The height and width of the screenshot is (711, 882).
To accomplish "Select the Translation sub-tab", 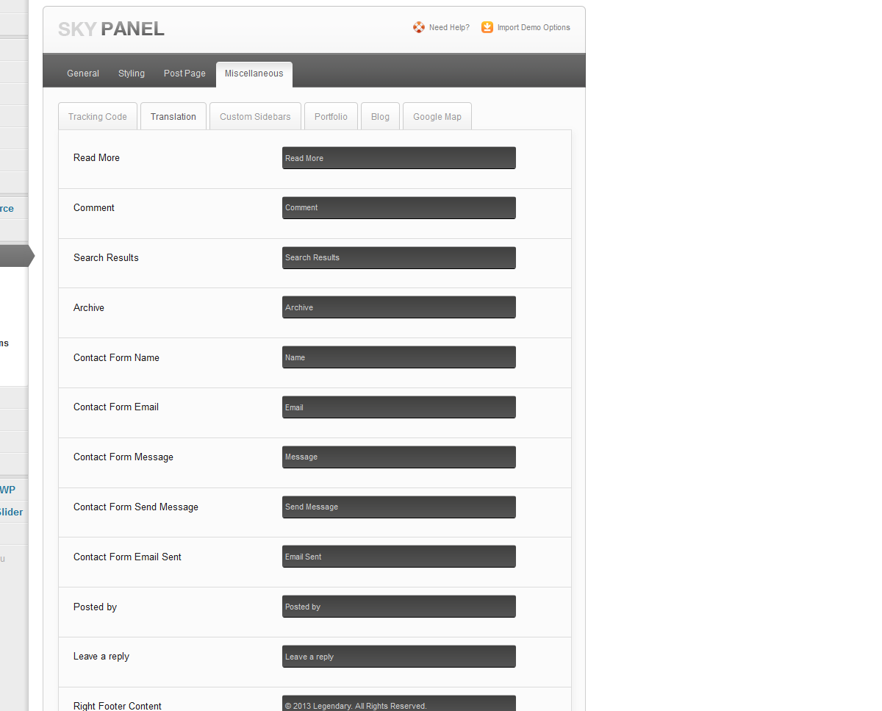I will coord(173,117).
